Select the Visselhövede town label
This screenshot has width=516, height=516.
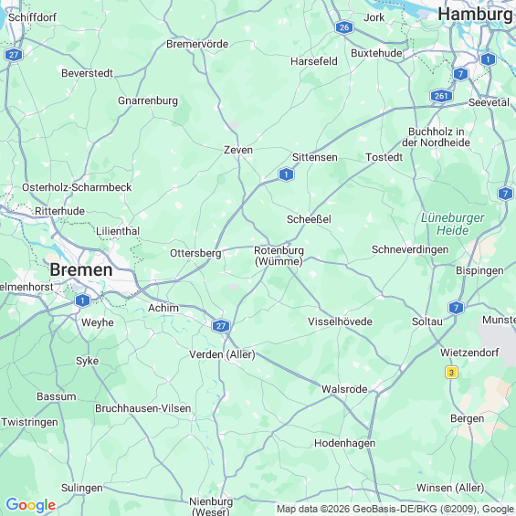(340, 321)
